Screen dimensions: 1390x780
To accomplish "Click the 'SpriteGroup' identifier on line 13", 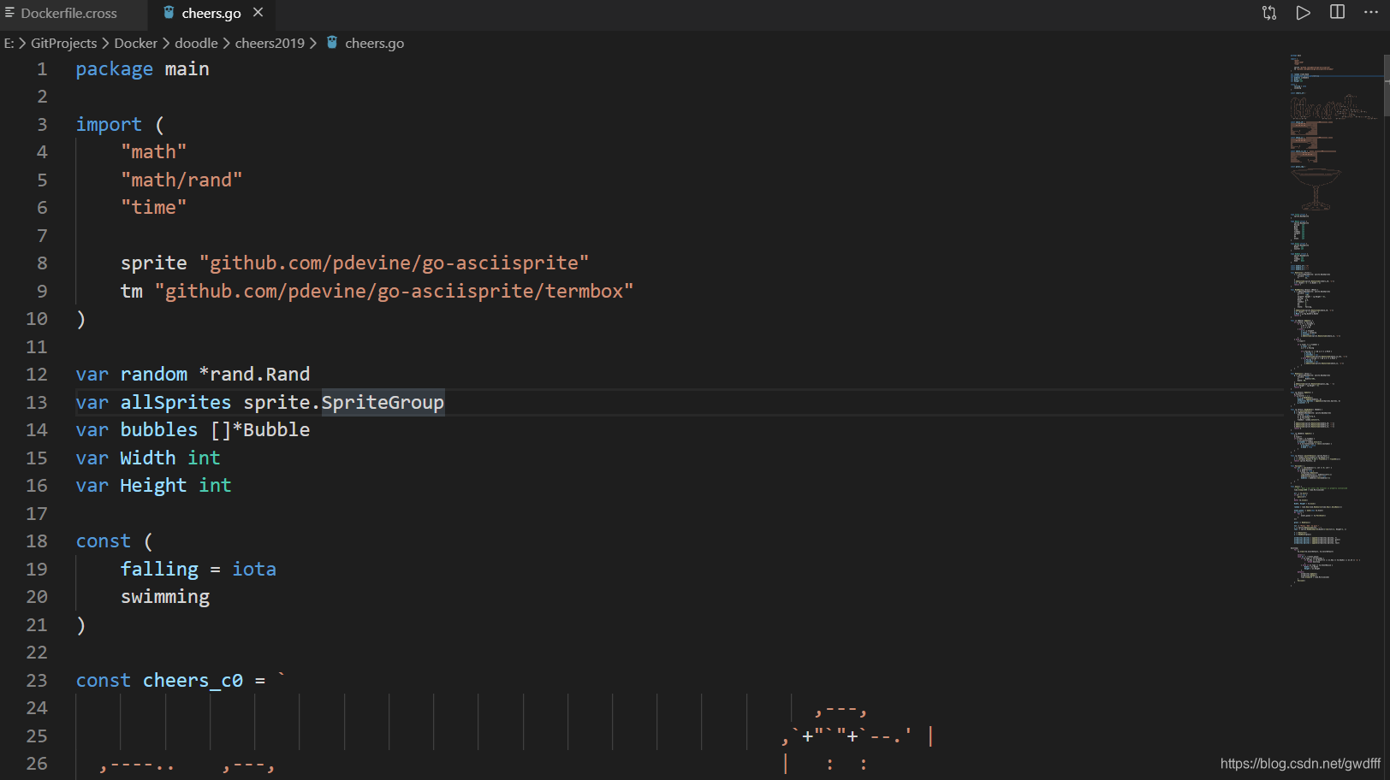I will point(383,402).
